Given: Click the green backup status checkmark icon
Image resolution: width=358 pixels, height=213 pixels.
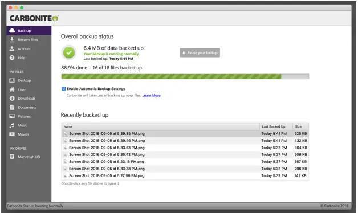Looking at the screenshot, I should click(69, 53).
